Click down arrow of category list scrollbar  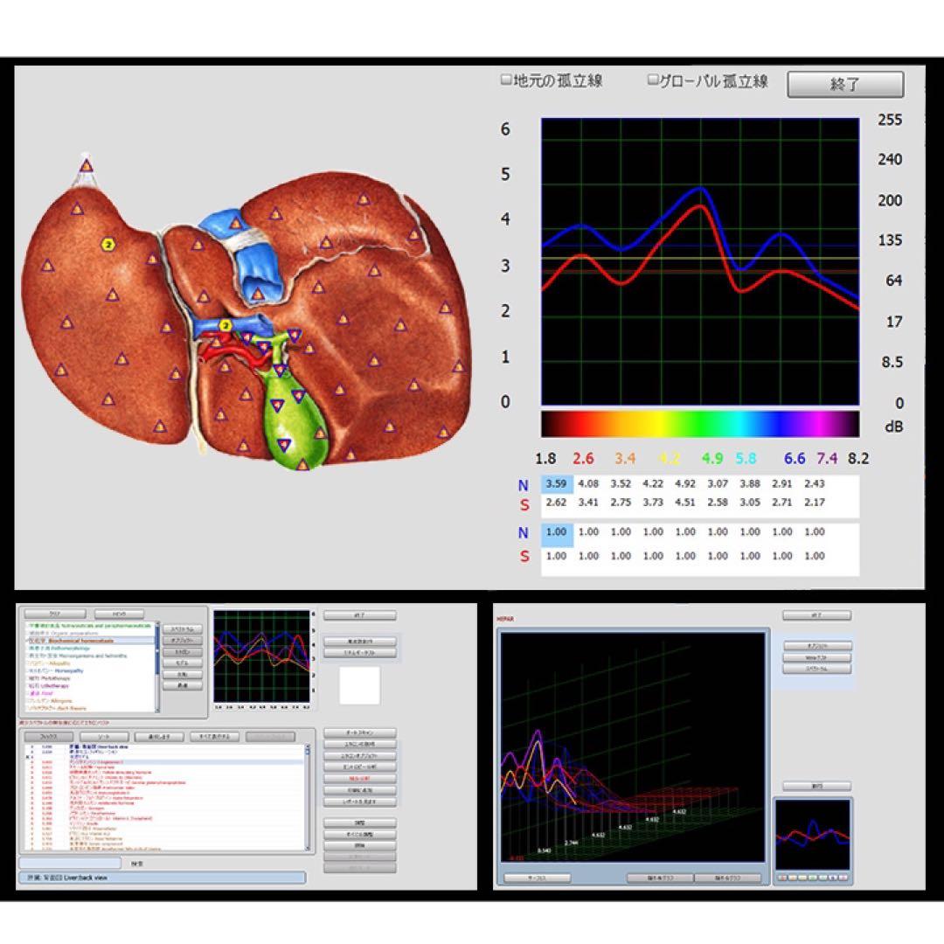157,709
